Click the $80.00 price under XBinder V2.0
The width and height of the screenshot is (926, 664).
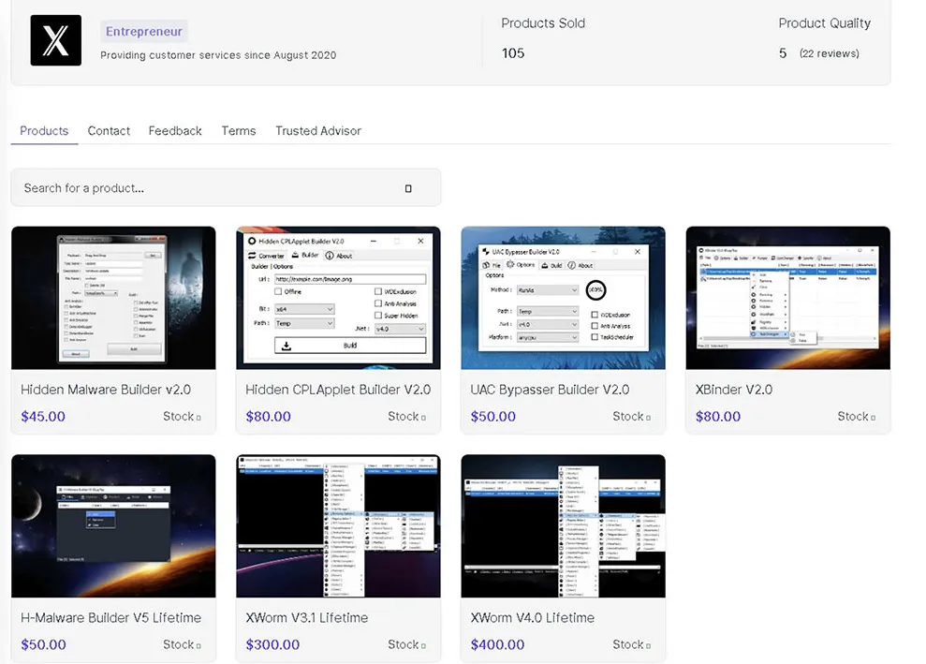coord(718,417)
